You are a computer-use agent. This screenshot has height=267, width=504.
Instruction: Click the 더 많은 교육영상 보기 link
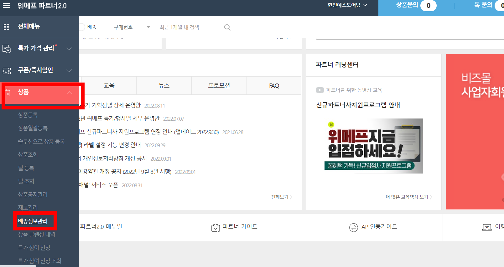click(409, 197)
